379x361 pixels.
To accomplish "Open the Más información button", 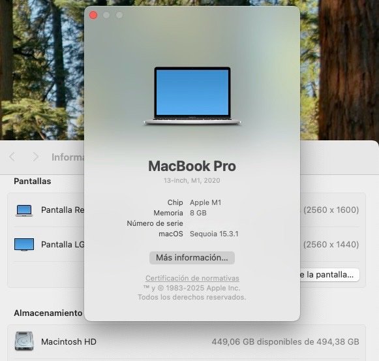I will pos(192,258).
